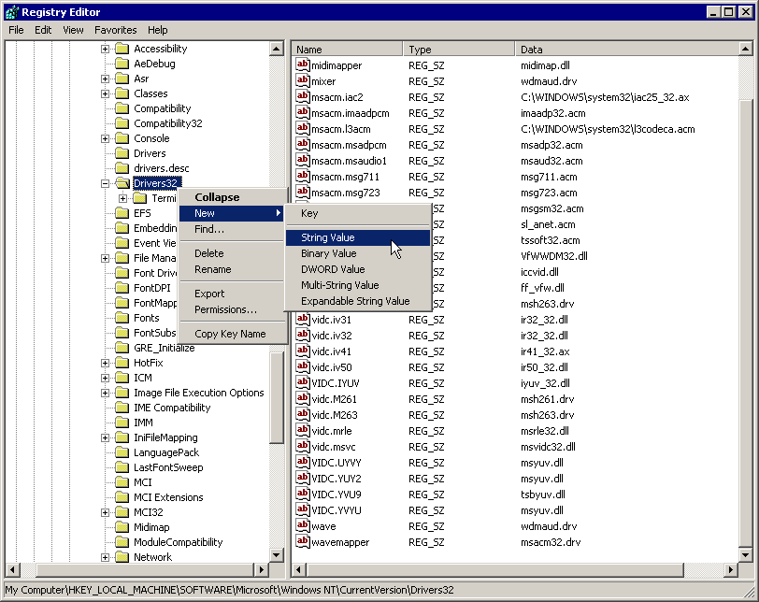Expand the IniFileMapping key node
This screenshot has height=602, width=759.
(x=106, y=437)
